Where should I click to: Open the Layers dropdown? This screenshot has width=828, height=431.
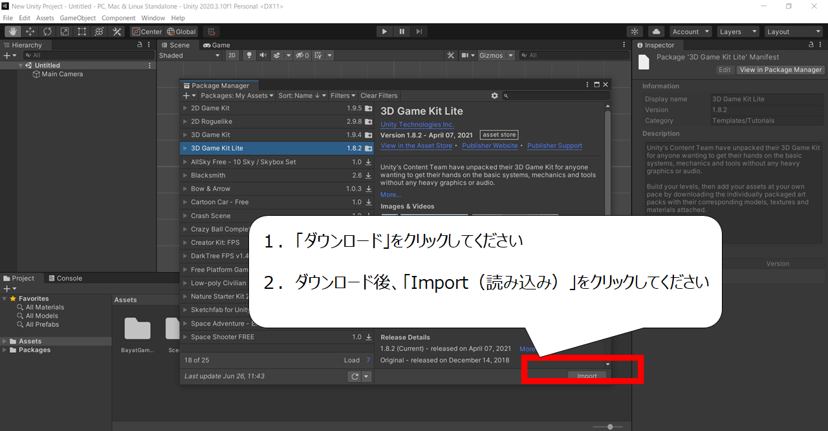[x=737, y=31]
